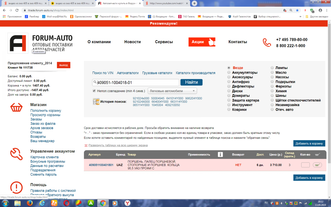Viewport: 331px width, 207px height.
Task: Click the part number search field
Action: tap(136, 82)
